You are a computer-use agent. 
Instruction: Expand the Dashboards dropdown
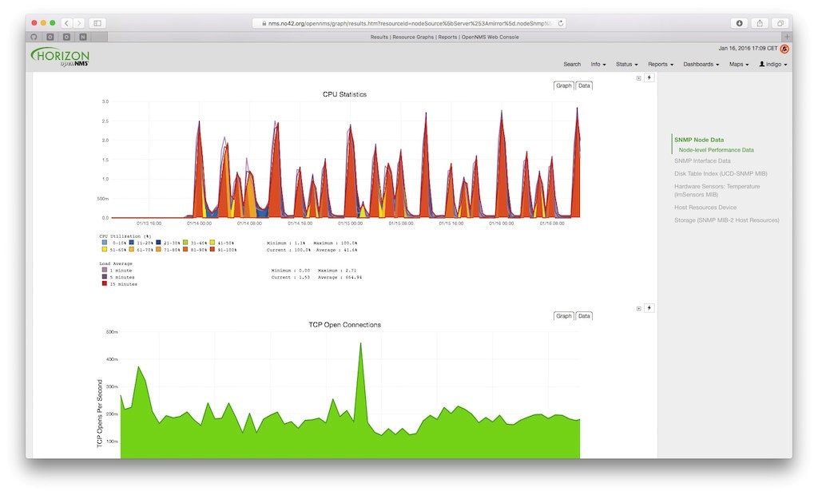(x=701, y=64)
